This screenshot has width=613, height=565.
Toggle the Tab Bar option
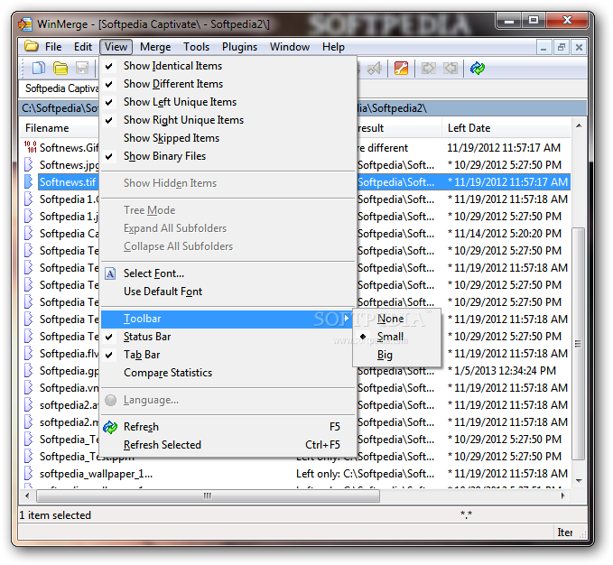[228, 355]
